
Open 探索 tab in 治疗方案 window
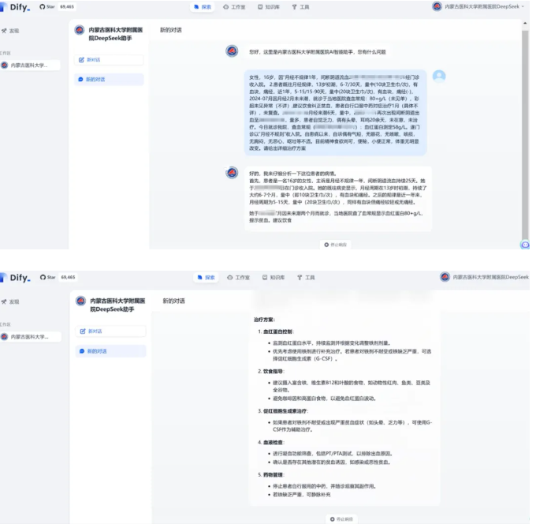pos(207,278)
